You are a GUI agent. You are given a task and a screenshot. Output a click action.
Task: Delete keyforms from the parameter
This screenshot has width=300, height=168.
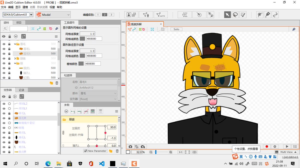(86, 111)
